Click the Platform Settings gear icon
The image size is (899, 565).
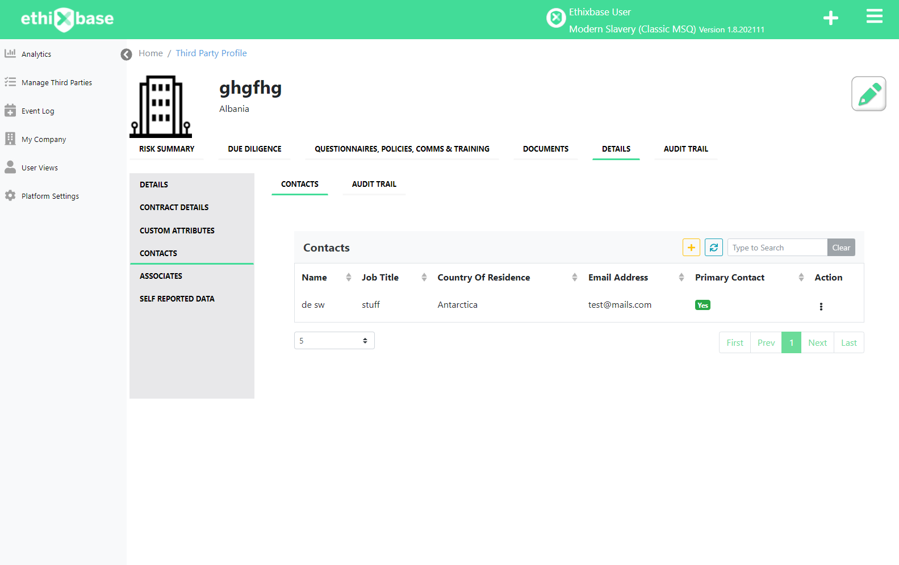10,195
